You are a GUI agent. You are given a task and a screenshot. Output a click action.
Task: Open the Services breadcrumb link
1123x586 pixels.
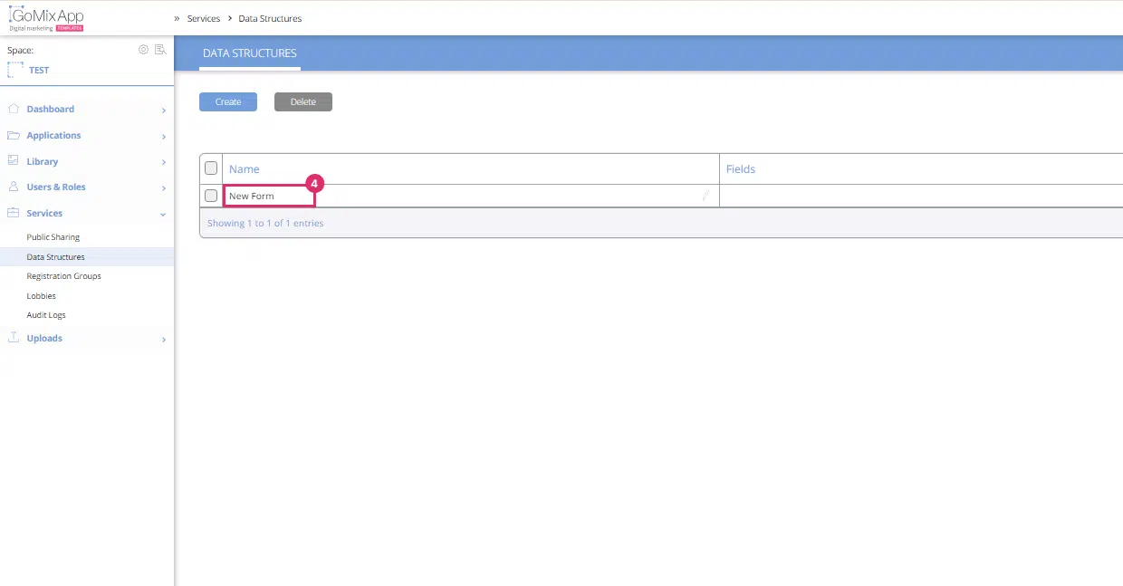pyautogui.click(x=203, y=18)
